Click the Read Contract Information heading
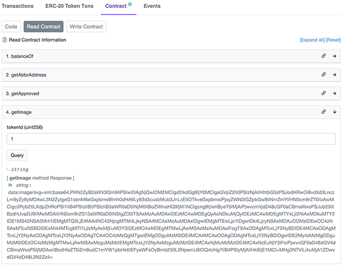Viewport: 343px width, 267px height. 38,40
